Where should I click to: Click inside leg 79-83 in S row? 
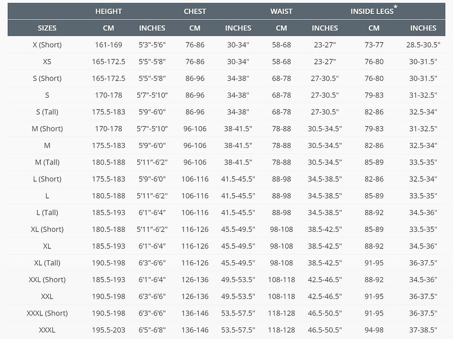tap(374, 95)
